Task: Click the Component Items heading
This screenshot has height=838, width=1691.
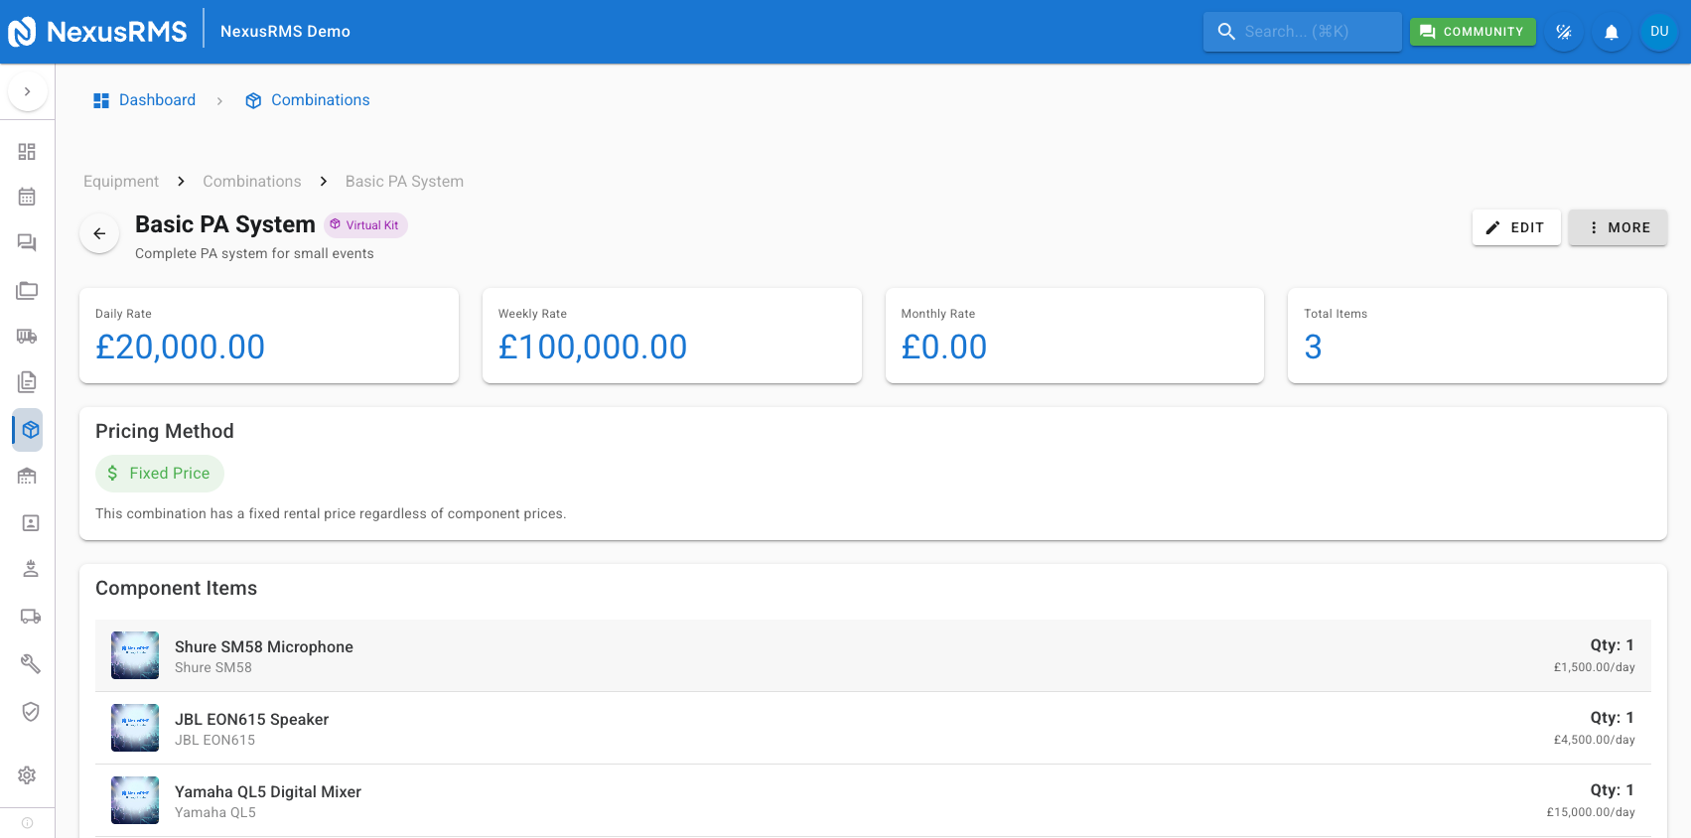Action: (x=176, y=588)
